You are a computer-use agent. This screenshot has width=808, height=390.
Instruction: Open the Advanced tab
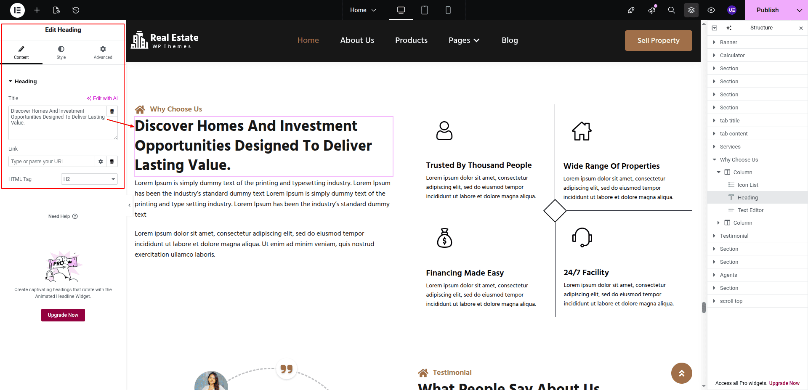coord(103,52)
